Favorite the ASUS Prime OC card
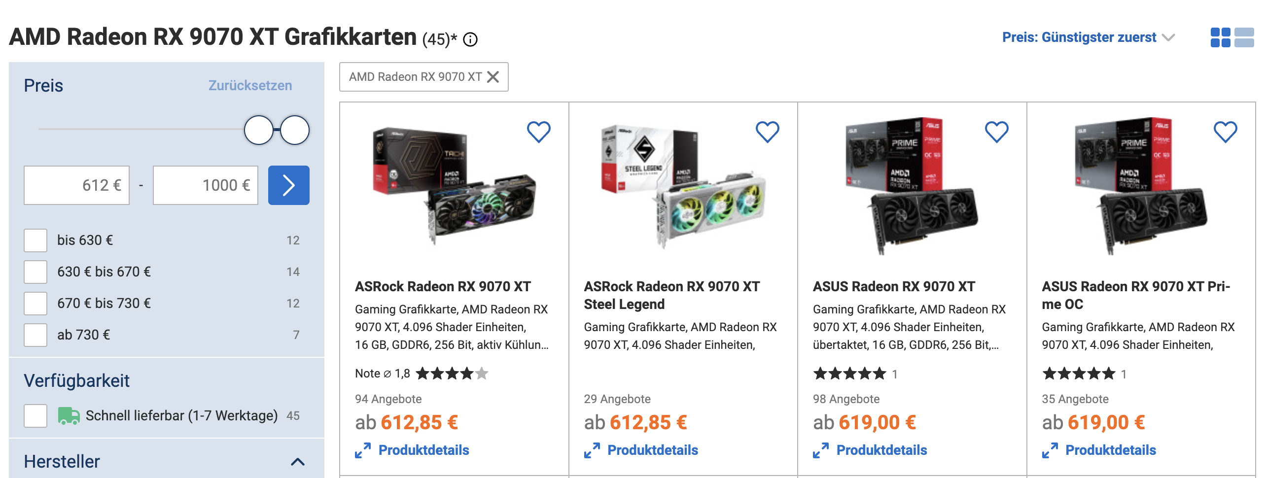 (x=1225, y=132)
